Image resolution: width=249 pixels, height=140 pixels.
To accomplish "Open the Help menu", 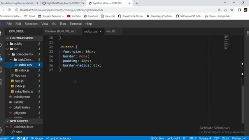I will (x=88, y=24).
